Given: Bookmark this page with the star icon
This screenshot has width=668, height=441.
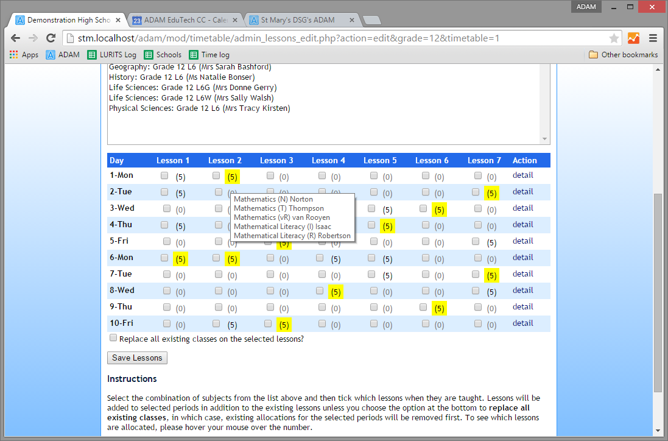Looking at the screenshot, I should (614, 38).
